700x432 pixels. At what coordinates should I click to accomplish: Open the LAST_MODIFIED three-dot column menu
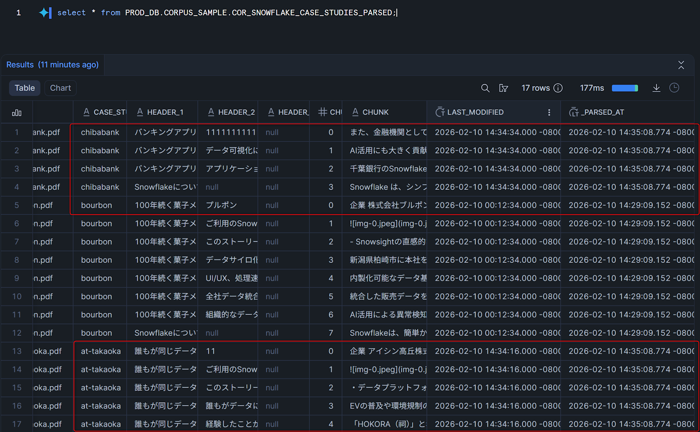(549, 113)
